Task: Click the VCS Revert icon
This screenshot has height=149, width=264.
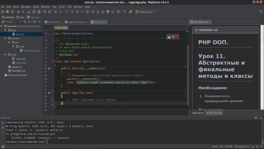Action: coord(113,12)
